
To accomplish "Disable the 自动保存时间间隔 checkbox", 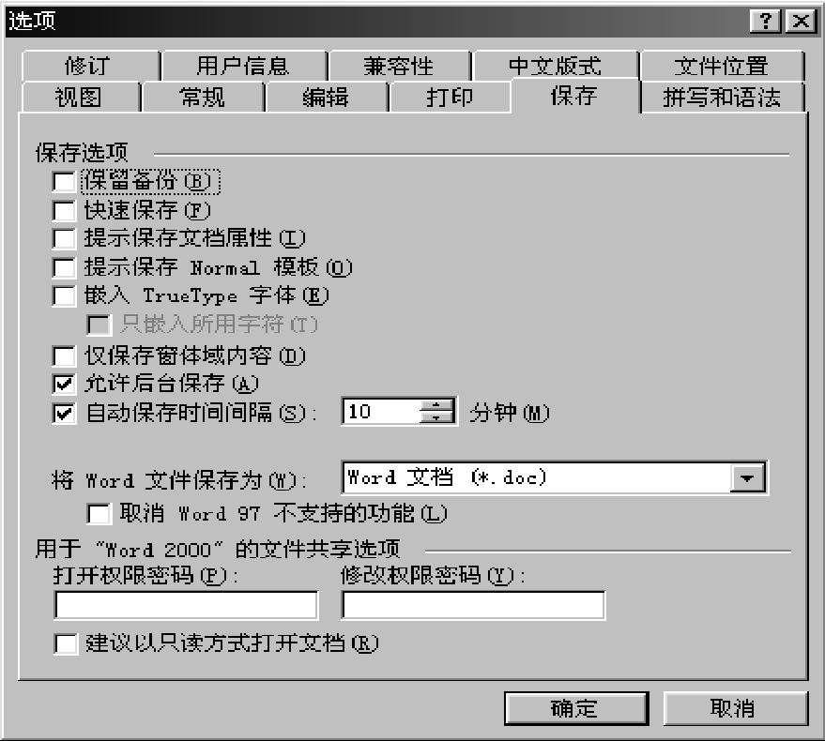I will tap(64, 413).
